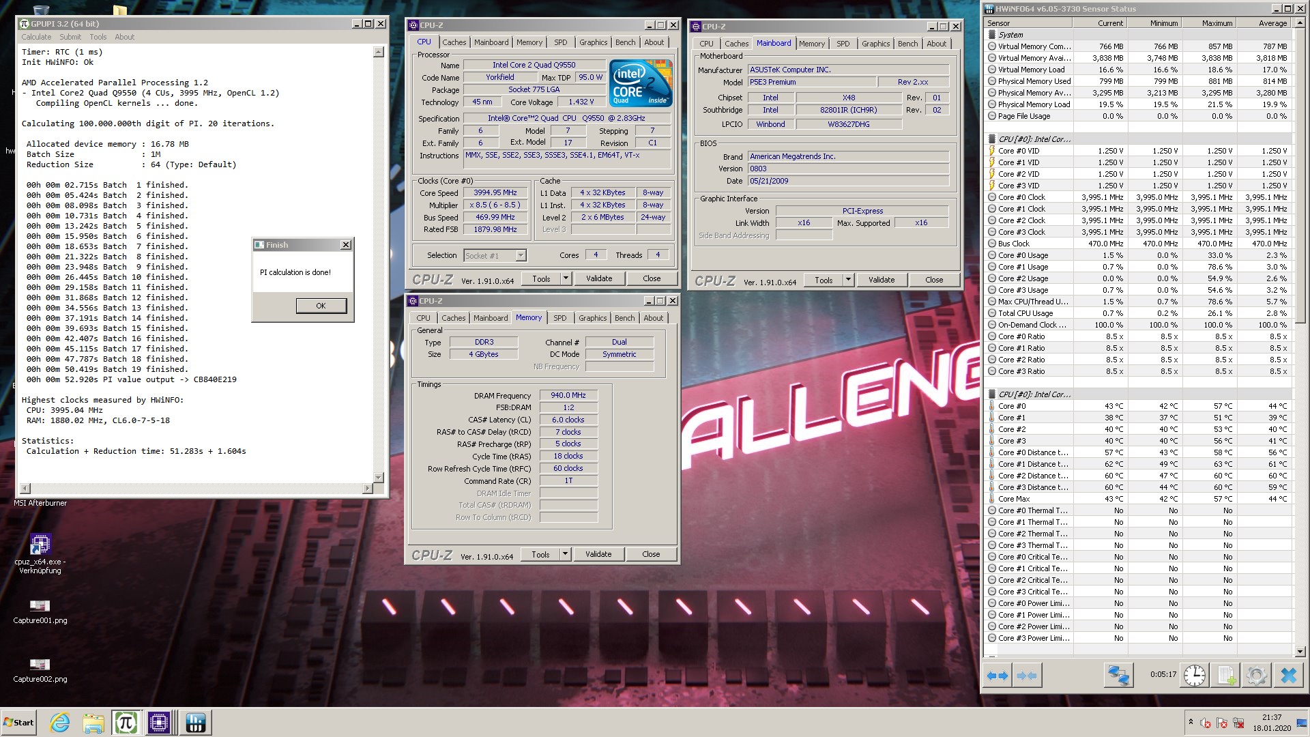Reset HWiNFO timer clock icon

(1194, 676)
